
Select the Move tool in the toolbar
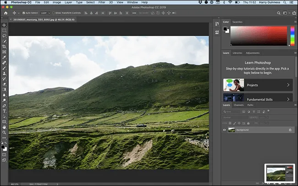[x=4, y=25]
